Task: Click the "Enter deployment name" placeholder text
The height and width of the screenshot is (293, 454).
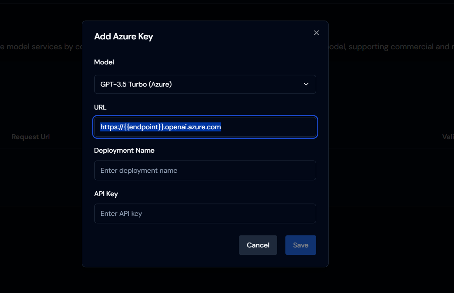Action: click(139, 170)
